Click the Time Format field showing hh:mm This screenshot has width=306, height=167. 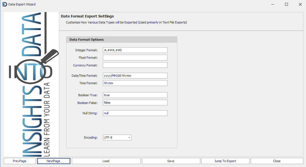tap(135, 83)
